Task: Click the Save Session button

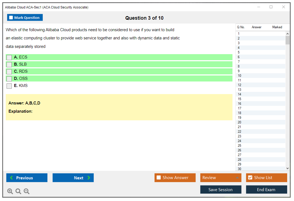Action: click(x=221, y=190)
